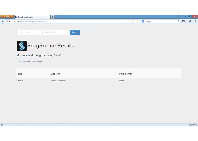Screen dimensions: 198x141
Task: Open the downloads arrow icon
Action: pos(190,21)
